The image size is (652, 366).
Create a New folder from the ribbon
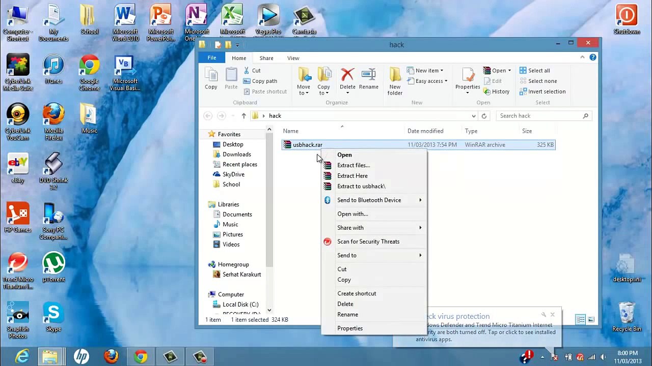[395, 81]
